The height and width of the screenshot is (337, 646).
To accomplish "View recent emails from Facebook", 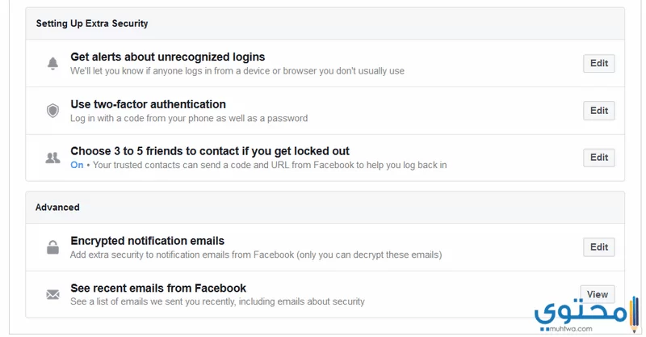I will [598, 294].
